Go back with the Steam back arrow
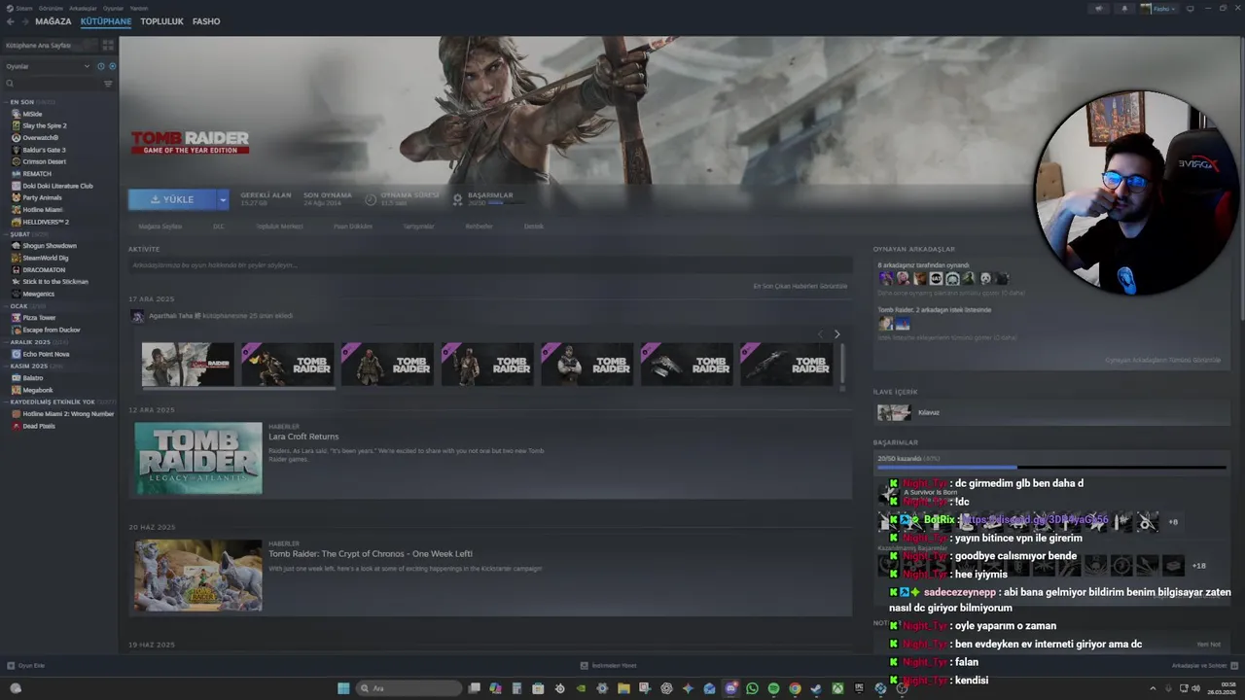 click(x=10, y=21)
